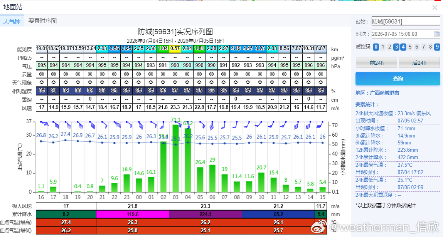
Task: Click the 台站 station input field
Action: click(406, 21)
